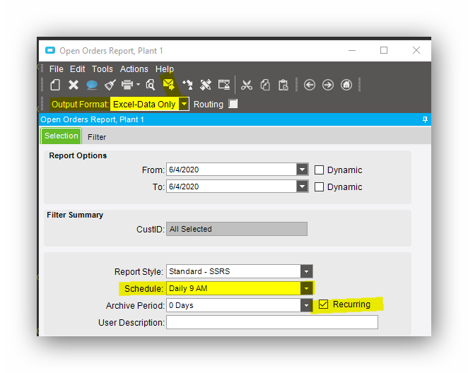Uncheck the Recurring checkbox
Screen dimensions: 468x373
[323, 304]
